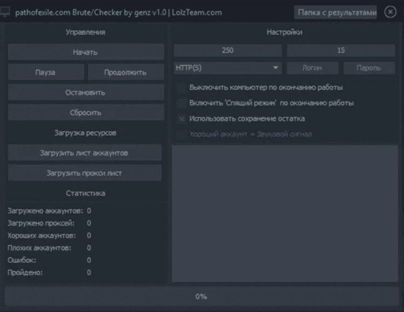Click the 'Продолжить' button

point(126,72)
